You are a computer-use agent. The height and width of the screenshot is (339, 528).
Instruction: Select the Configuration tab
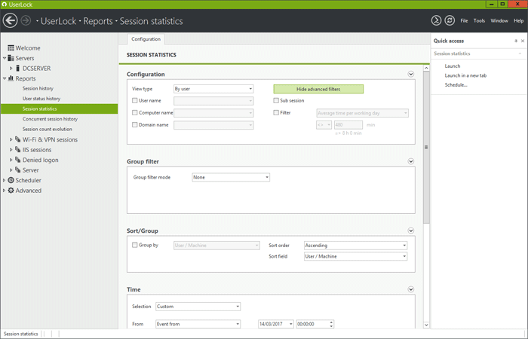[x=146, y=39]
